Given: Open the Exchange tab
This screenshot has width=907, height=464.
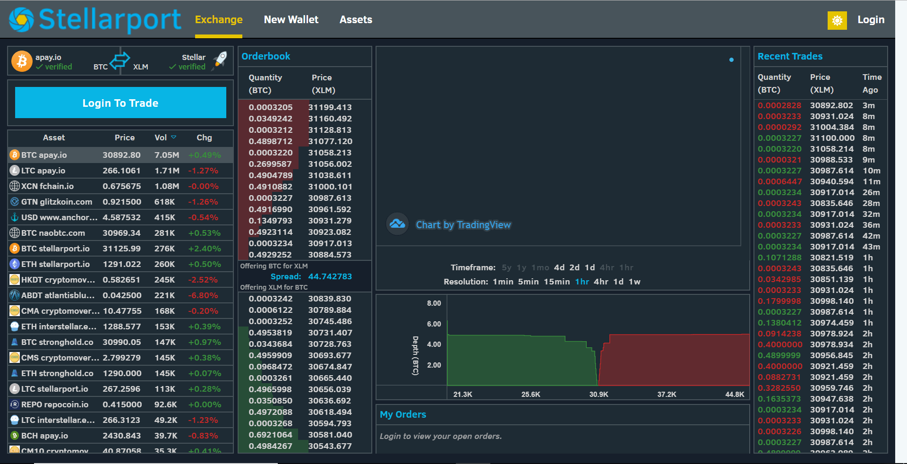Looking at the screenshot, I should (x=219, y=20).
